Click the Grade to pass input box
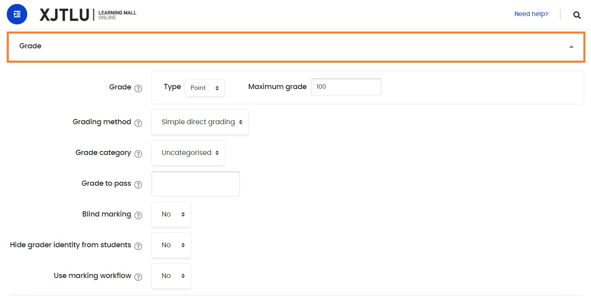Viewport: 591px width, 296px height. tap(196, 184)
